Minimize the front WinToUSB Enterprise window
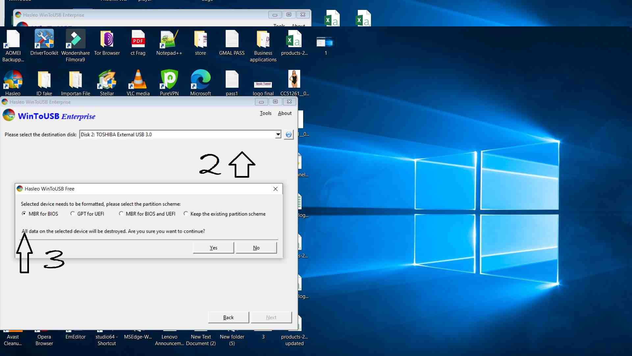The width and height of the screenshot is (632, 356). (x=261, y=102)
